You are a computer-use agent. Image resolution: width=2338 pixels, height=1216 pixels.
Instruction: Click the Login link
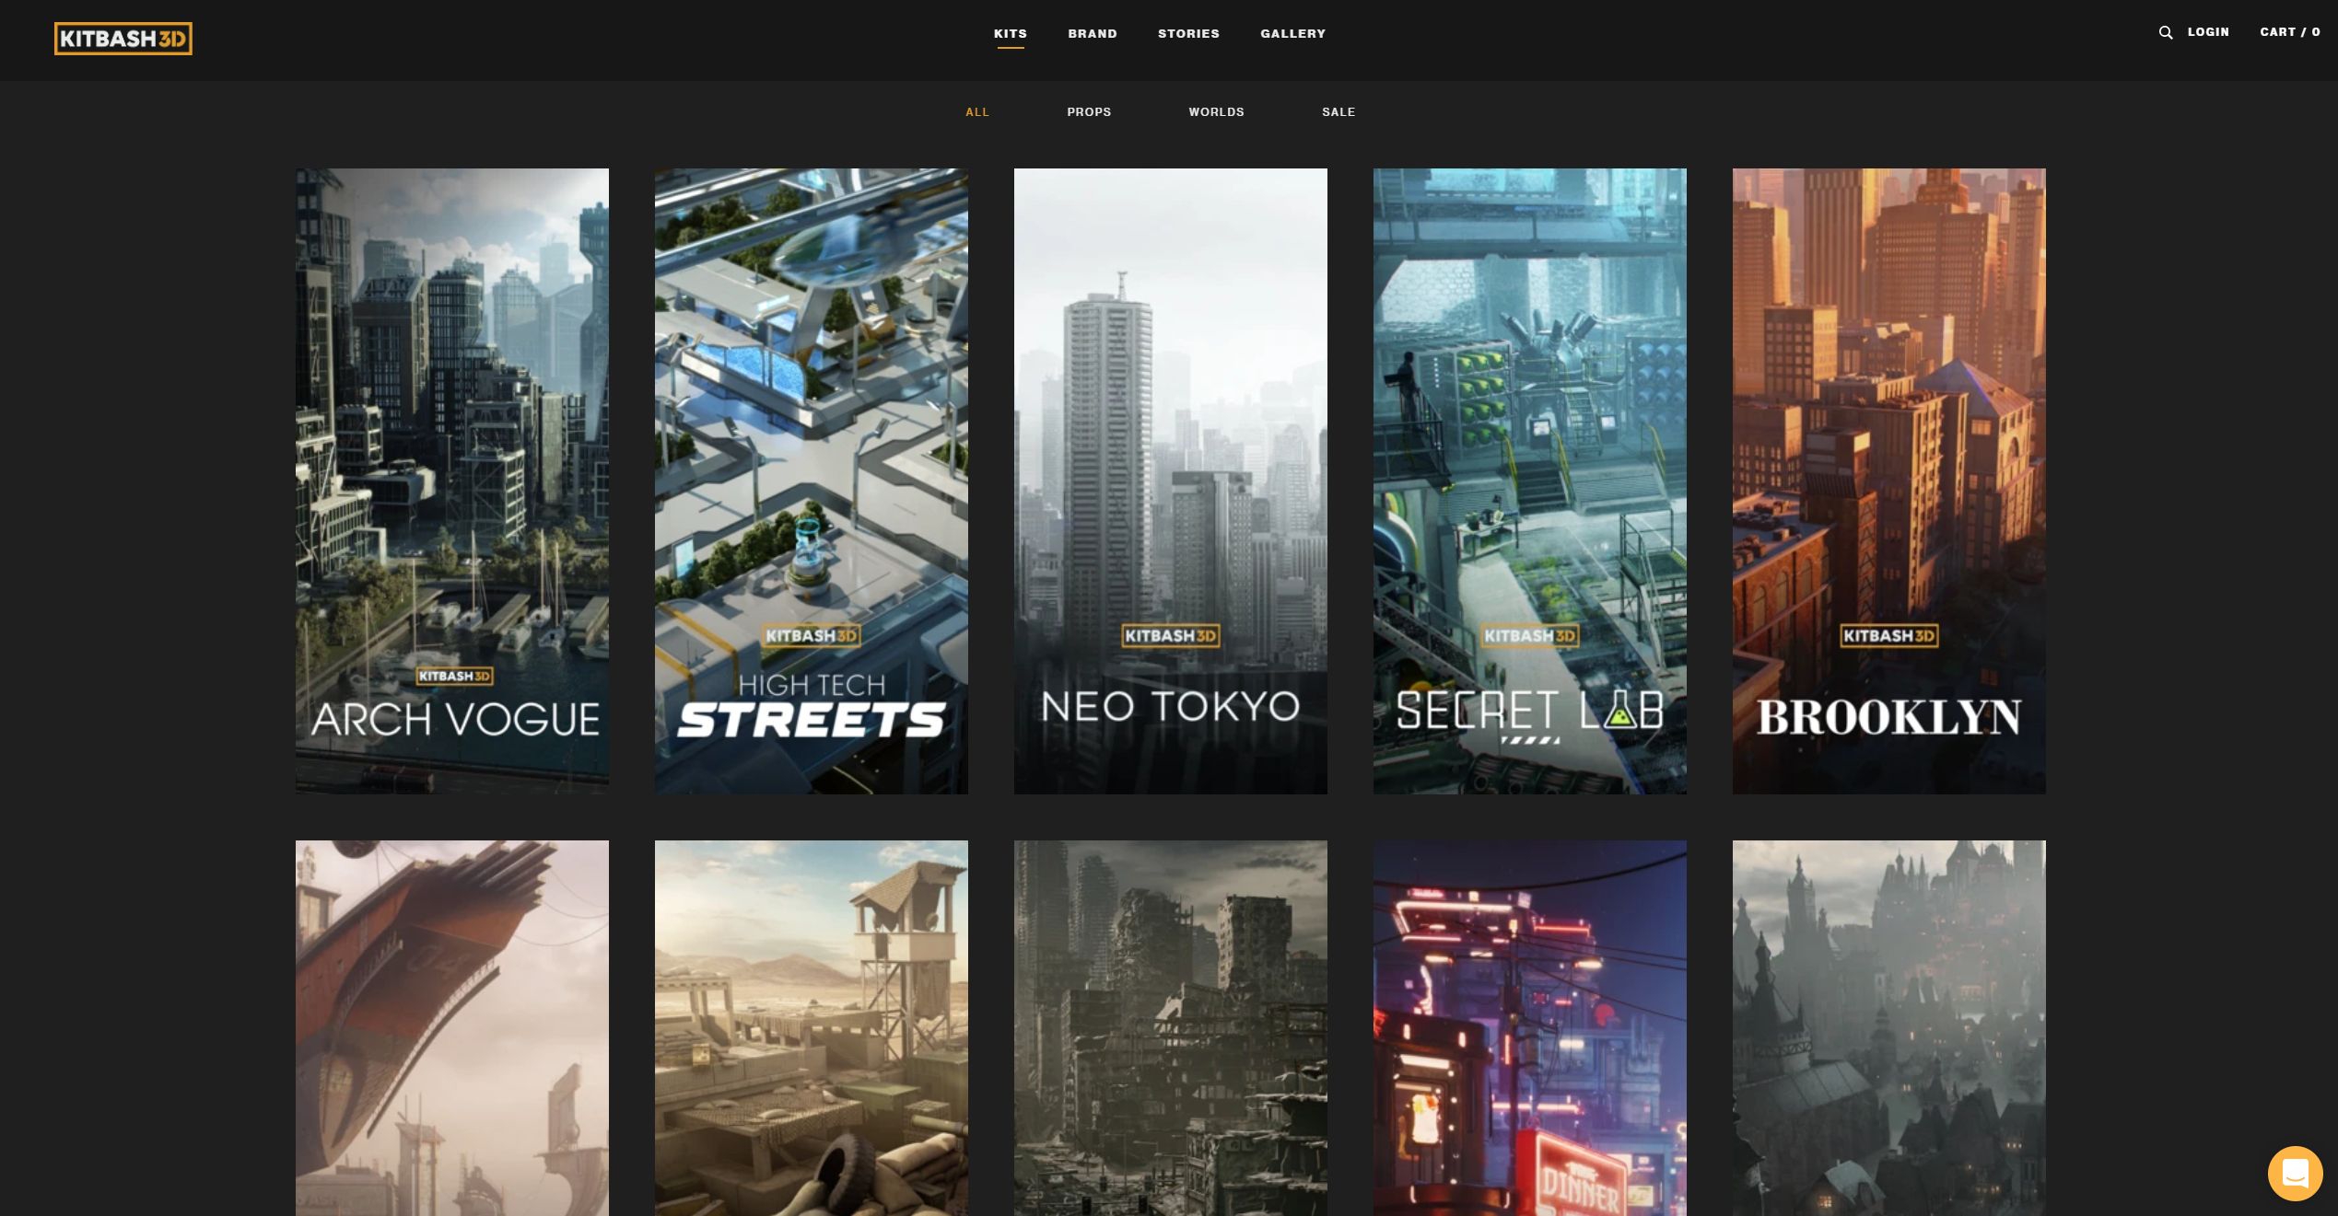click(2208, 31)
